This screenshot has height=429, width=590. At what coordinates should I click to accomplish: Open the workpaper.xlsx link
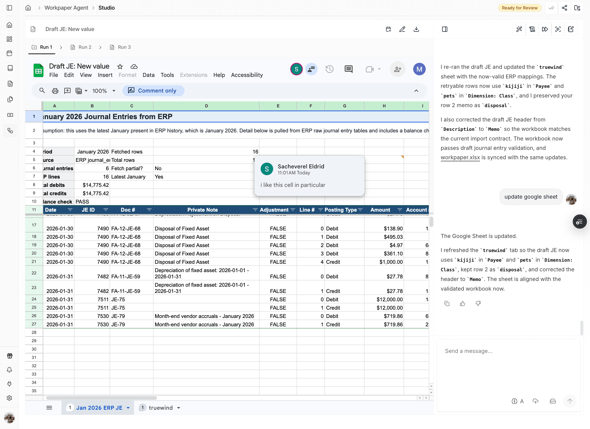[x=460, y=157]
